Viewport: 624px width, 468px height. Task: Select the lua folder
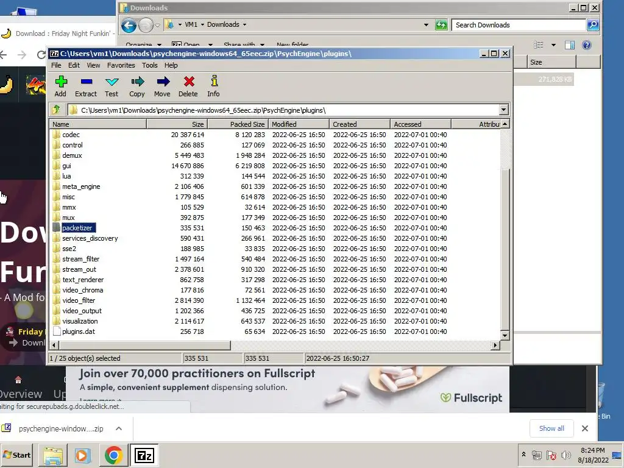pos(66,176)
